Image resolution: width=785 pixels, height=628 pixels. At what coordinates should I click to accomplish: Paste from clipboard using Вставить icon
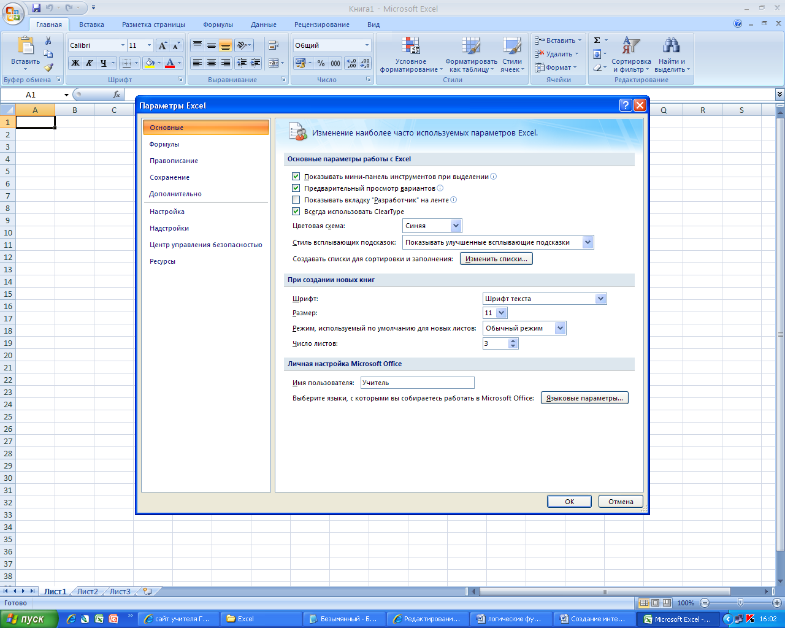25,45
